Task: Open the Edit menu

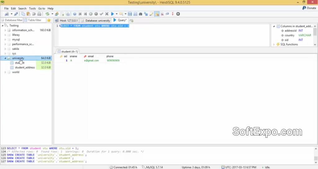Action: pyautogui.click(x=13, y=8)
